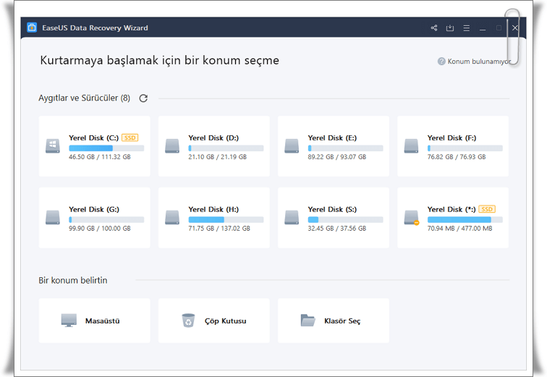Choose the Masaüstü location label
Screen dimensions: 547x377
102,321
